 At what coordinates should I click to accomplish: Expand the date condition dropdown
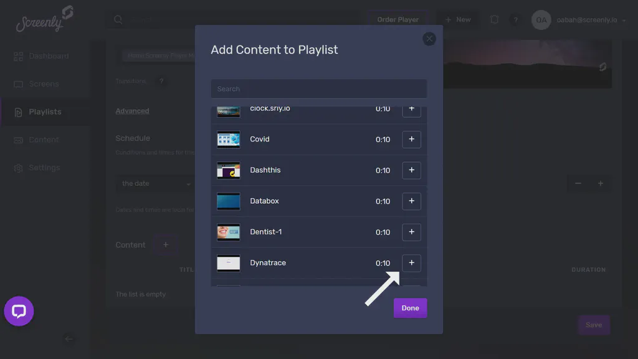coord(155,184)
